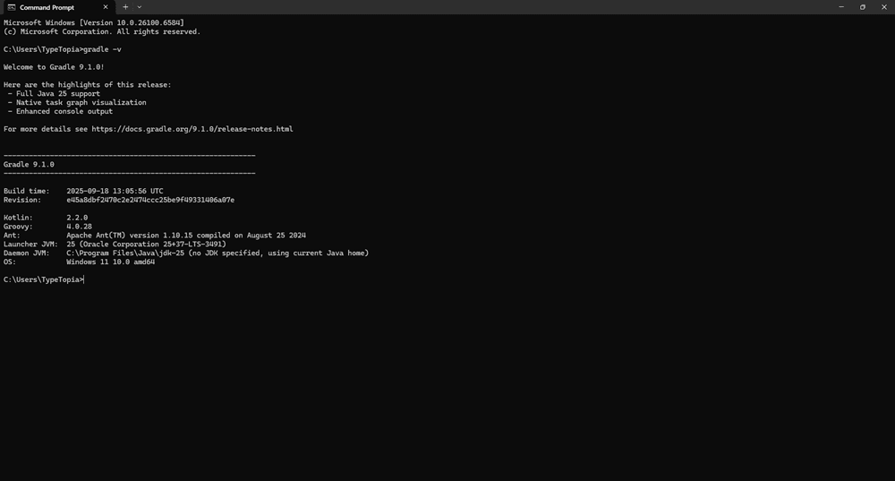Click the typed 'gradle -v' command

pyautogui.click(x=102, y=49)
